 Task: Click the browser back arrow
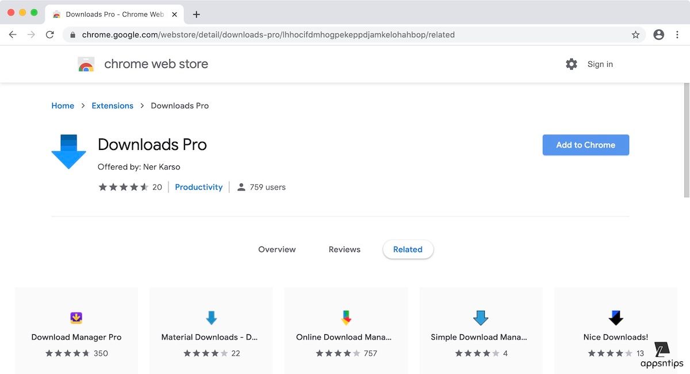click(x=13, y=34)
